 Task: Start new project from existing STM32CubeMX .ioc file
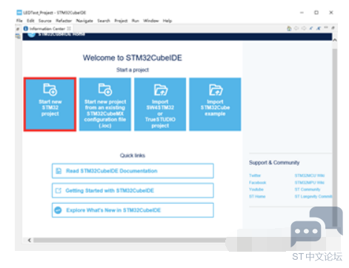tap(105, 104)
